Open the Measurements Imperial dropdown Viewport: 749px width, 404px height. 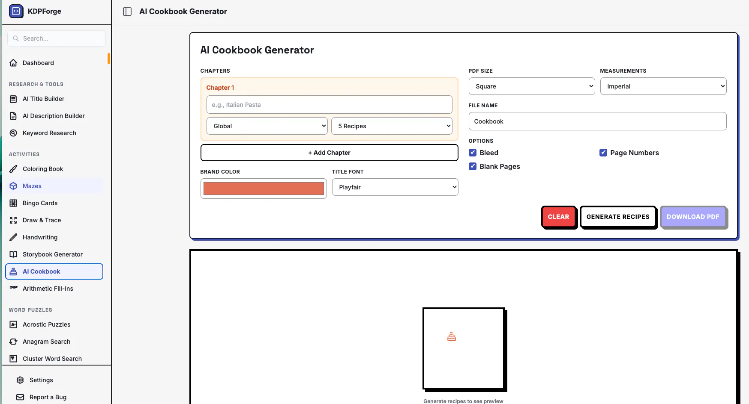(663, 86)
